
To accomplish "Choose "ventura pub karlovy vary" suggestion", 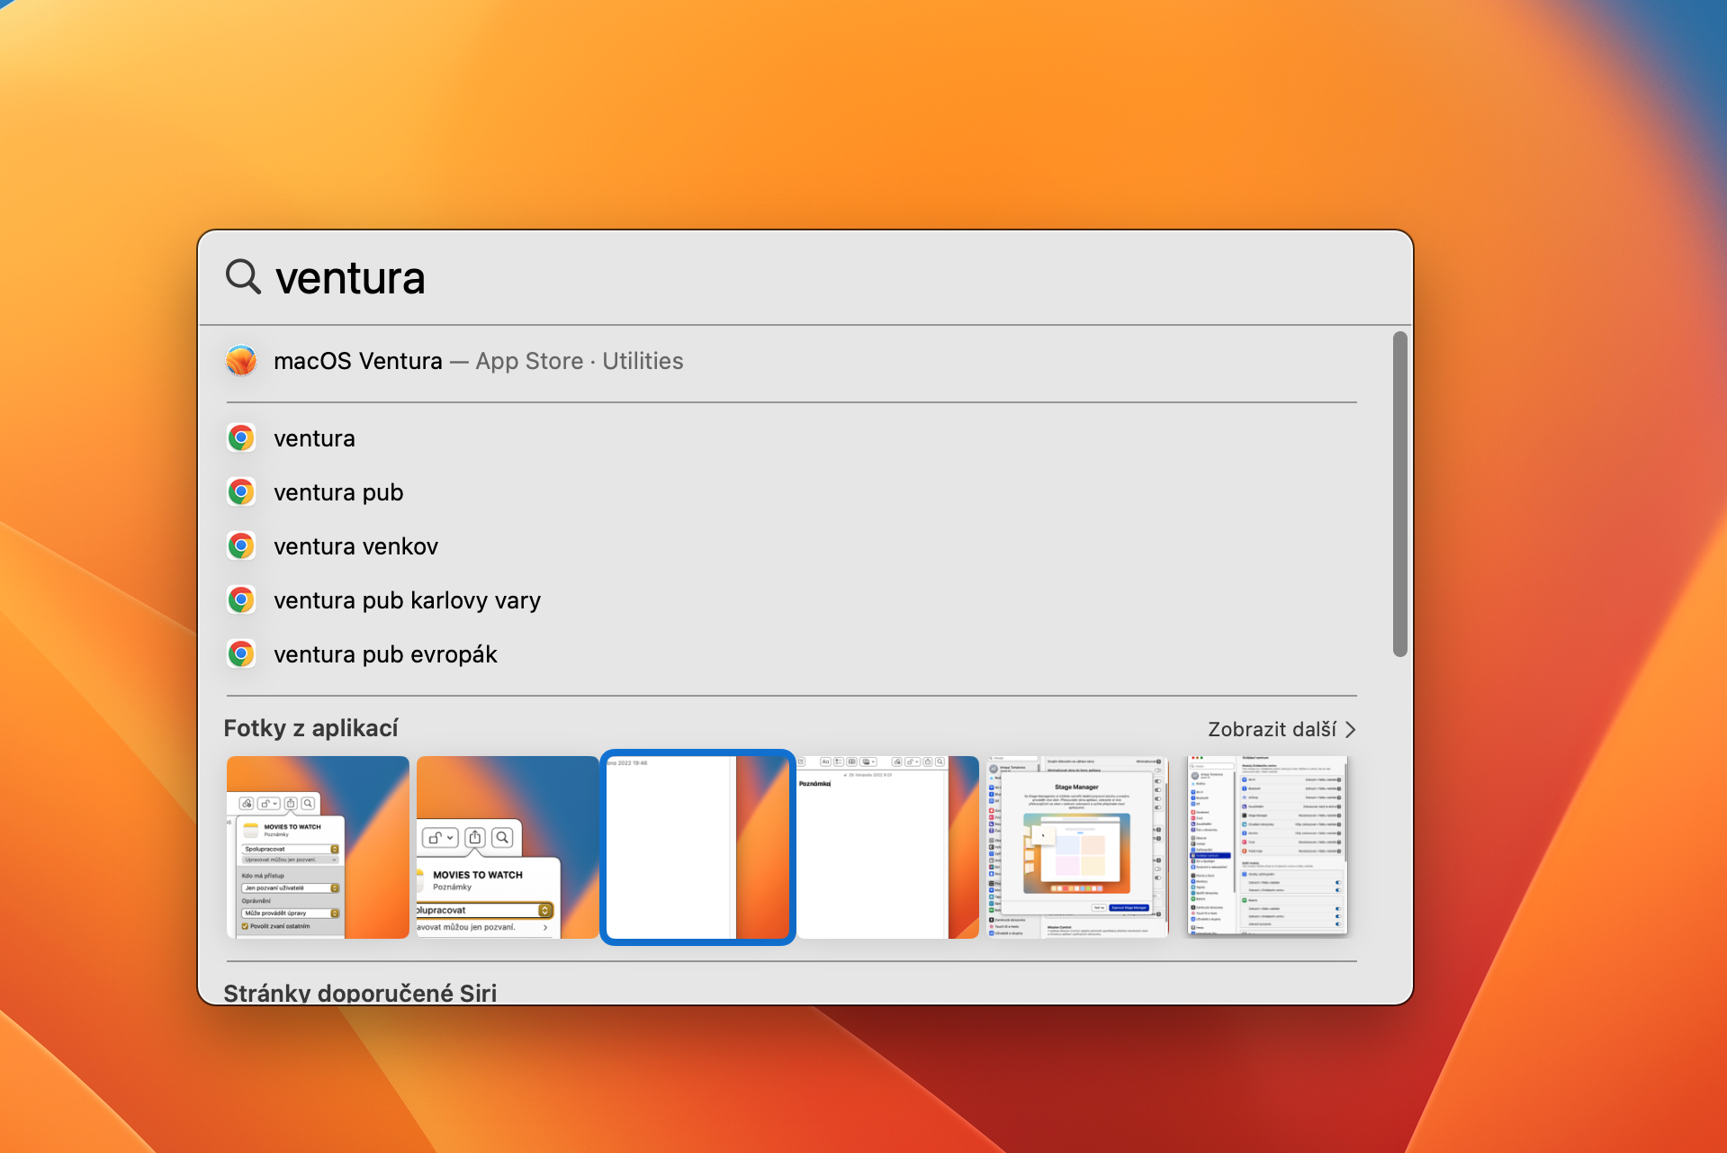I will coord(792,600).
